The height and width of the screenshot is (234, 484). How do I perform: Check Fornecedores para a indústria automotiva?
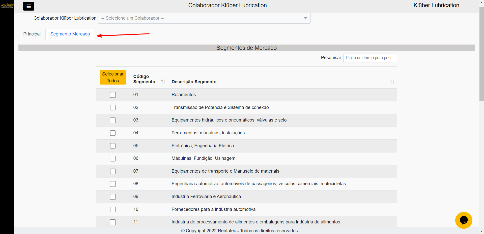point(113,209)
